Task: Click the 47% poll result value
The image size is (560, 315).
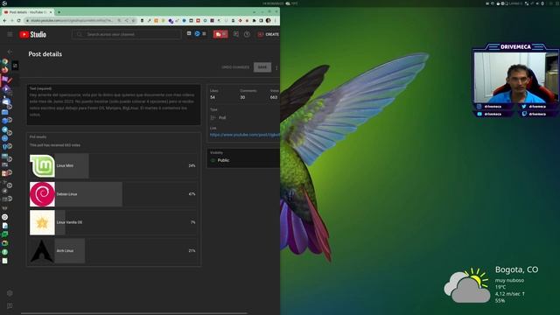Action: click(192, 194)
